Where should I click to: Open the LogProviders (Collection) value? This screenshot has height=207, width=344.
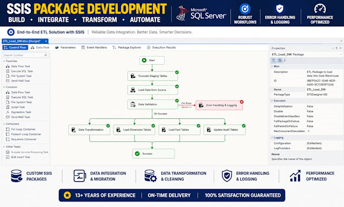pyautogui.click(x=314, y=148)
